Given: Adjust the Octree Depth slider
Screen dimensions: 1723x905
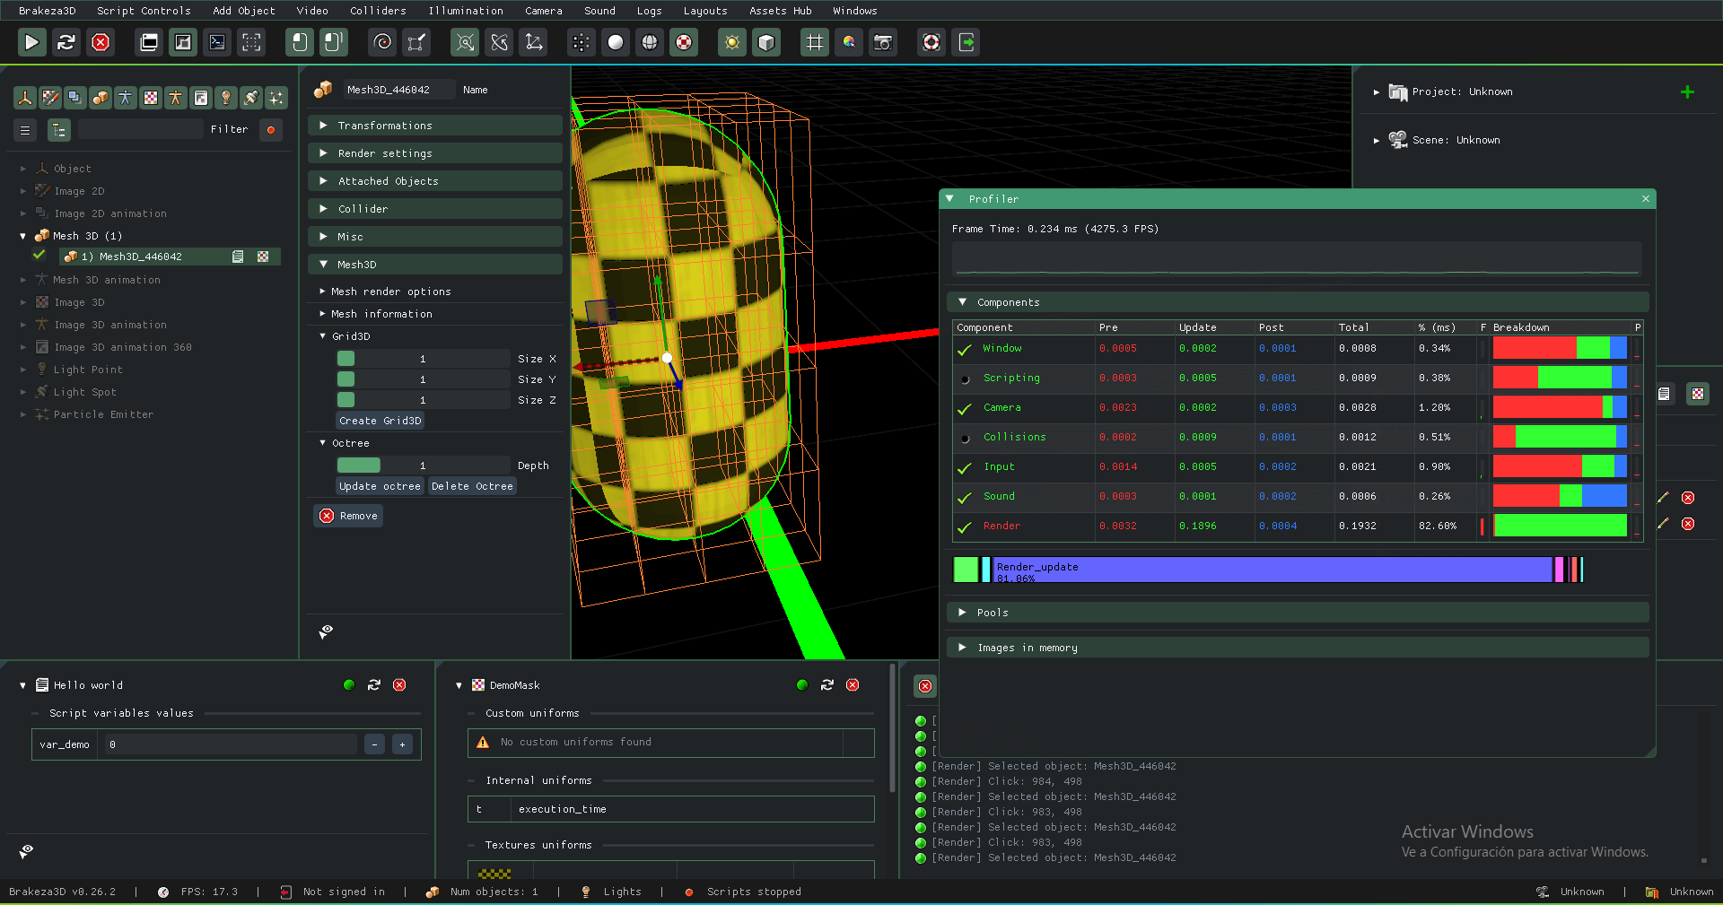Looking at the screenshot, I should click(x=422, y=466).
